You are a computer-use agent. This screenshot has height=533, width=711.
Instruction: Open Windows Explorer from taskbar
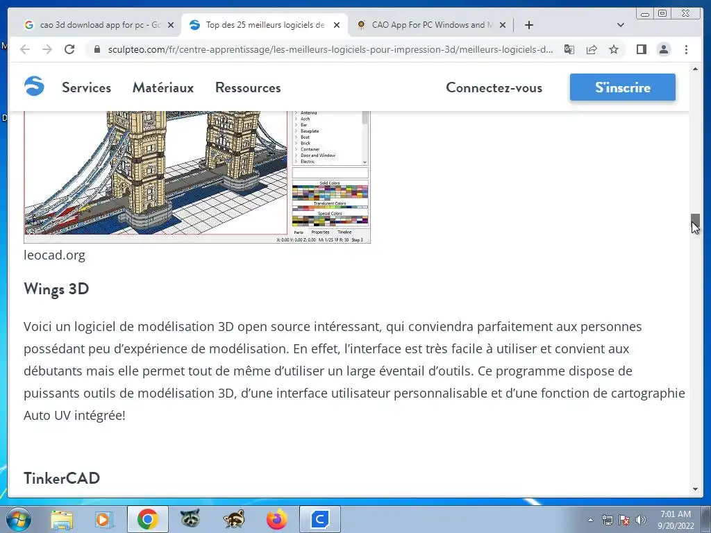(61, 519)
